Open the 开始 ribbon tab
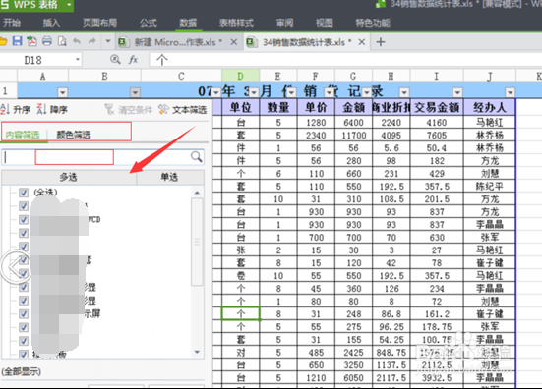Viewport: 542px width, 389px height. (x=12, y=23)
